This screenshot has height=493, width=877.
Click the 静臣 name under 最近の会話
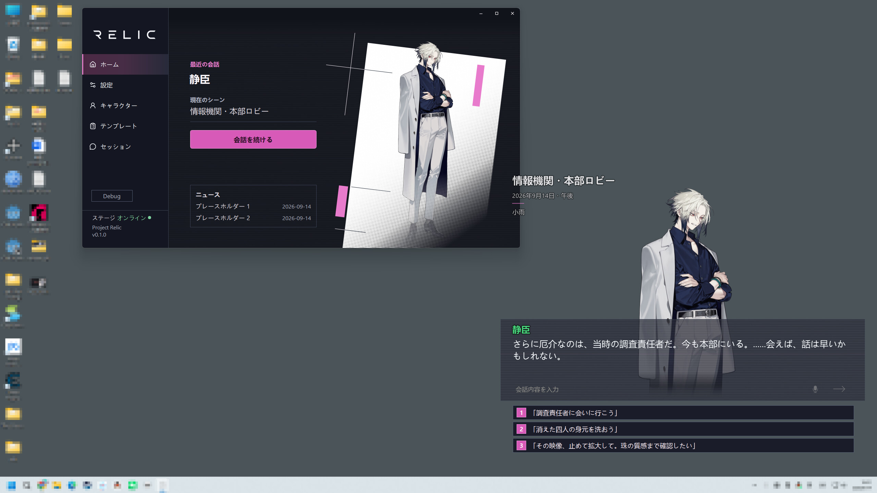pyautogui.click(x=200, y=79)
